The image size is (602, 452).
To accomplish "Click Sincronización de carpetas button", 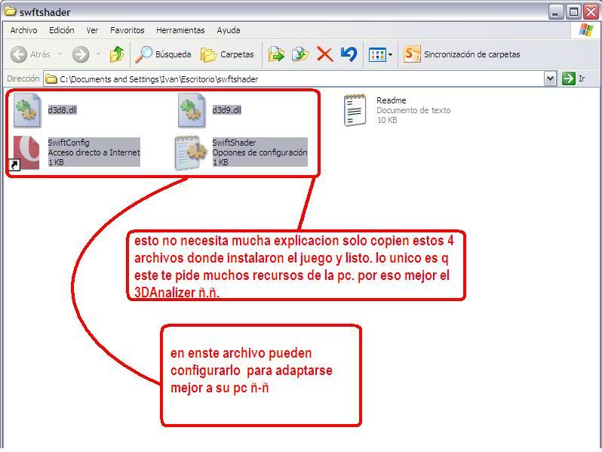I will click(462, 54).
